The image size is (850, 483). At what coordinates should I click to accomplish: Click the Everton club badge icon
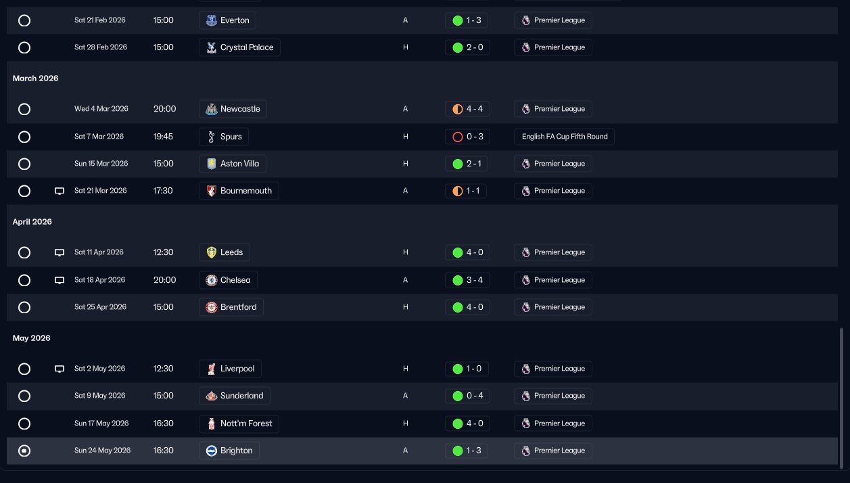click(211, 20)
